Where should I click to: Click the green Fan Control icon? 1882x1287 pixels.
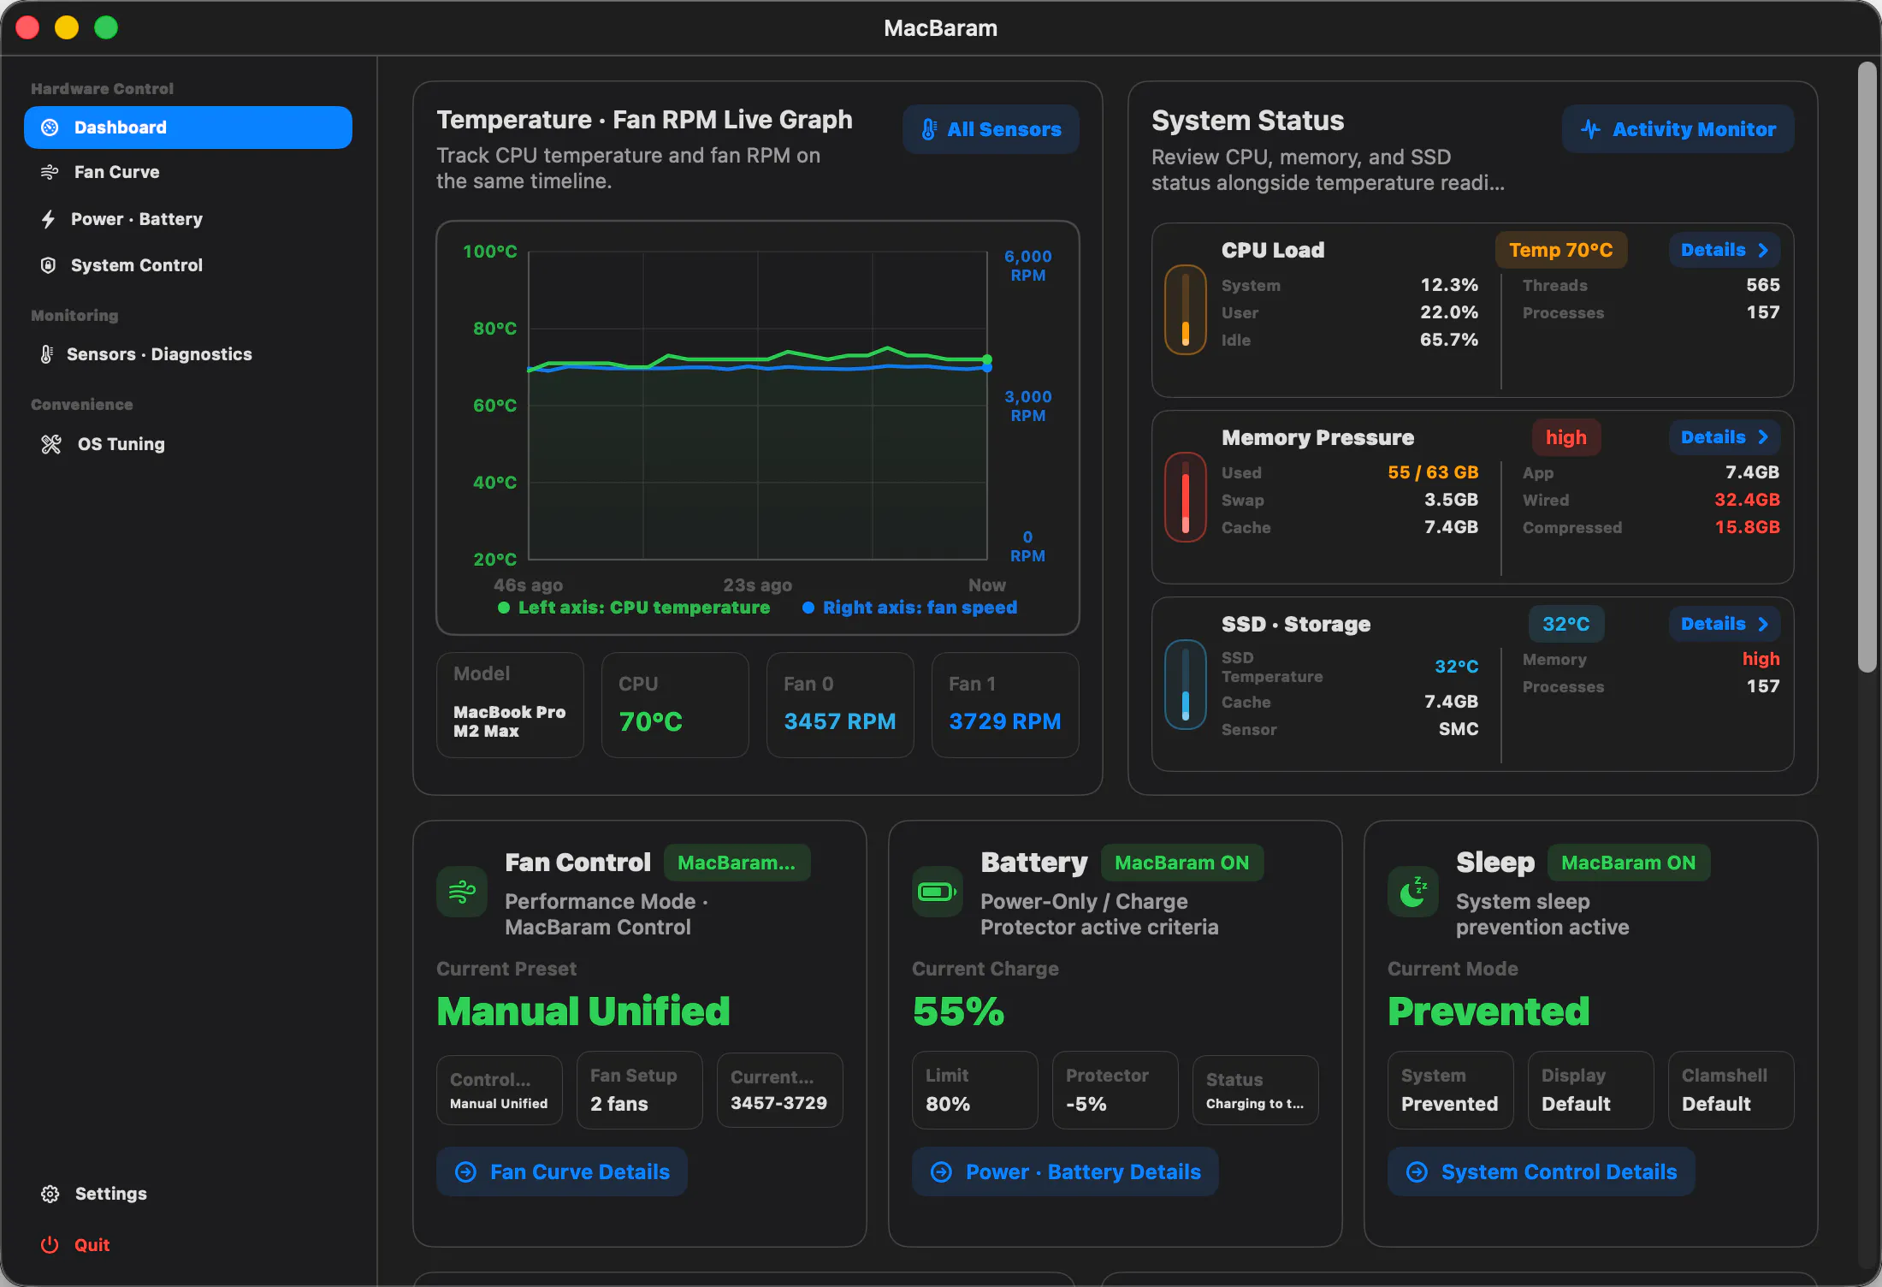click(462, 892)
